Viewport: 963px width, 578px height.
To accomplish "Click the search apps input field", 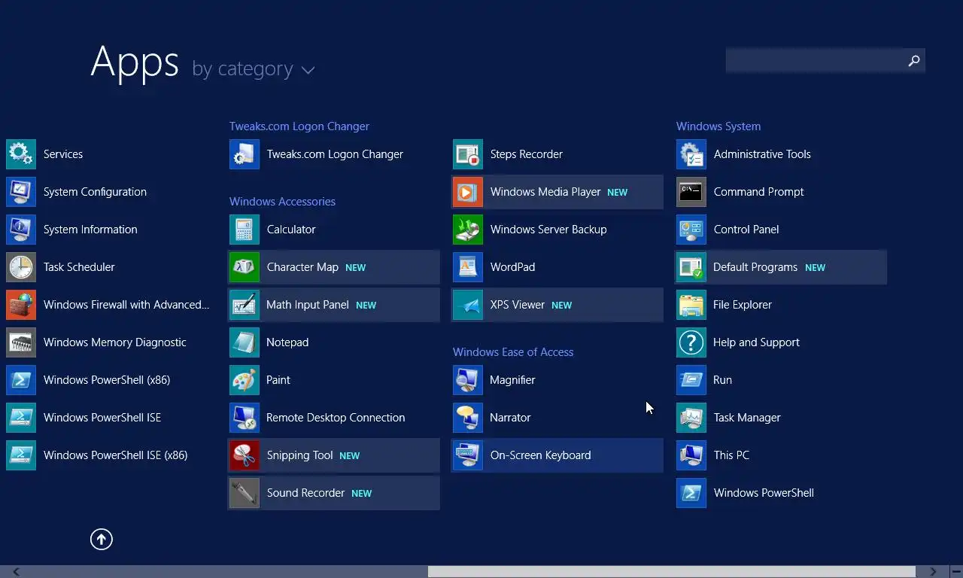I will pyautogui.click(x=815, y=61).
